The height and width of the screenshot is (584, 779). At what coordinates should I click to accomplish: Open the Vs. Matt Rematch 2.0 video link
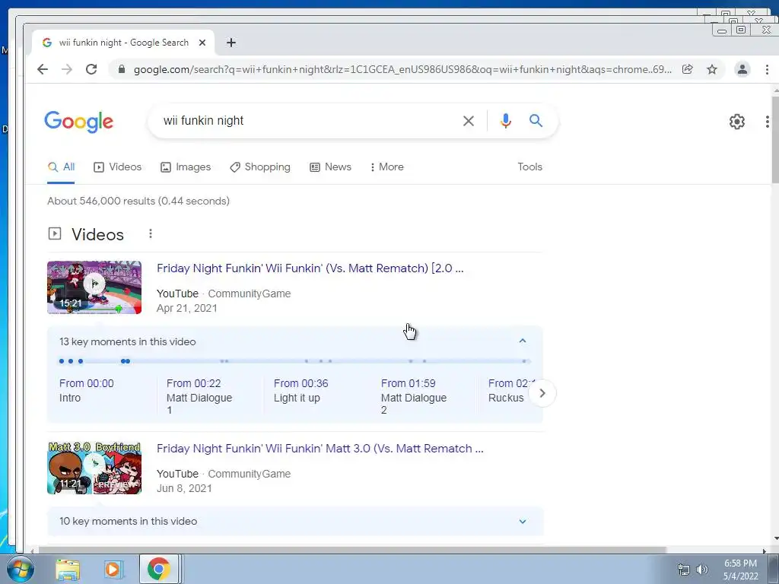click(x=310, y=268)
